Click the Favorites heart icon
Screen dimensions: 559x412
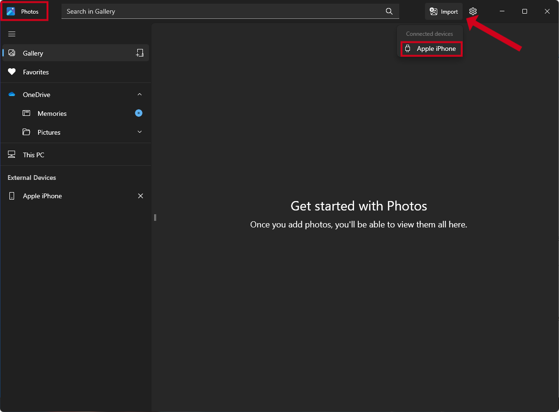pyautogui.click(x=12, y=72)
